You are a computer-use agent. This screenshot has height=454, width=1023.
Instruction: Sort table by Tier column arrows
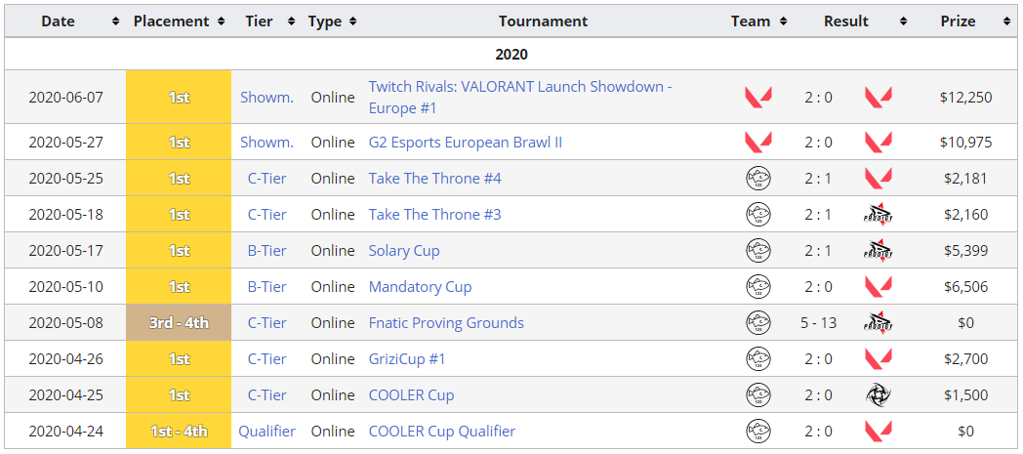coord(291,21)
